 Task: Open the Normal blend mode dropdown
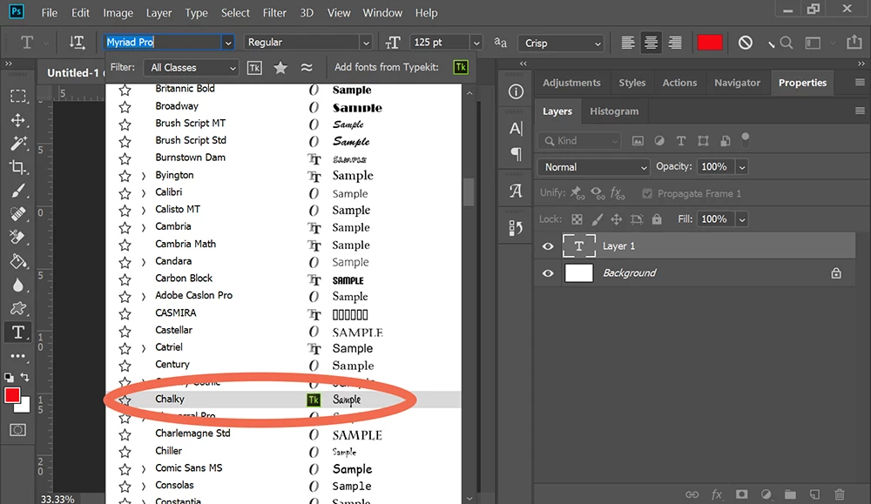pyautogui.click(x=593, y=167)
